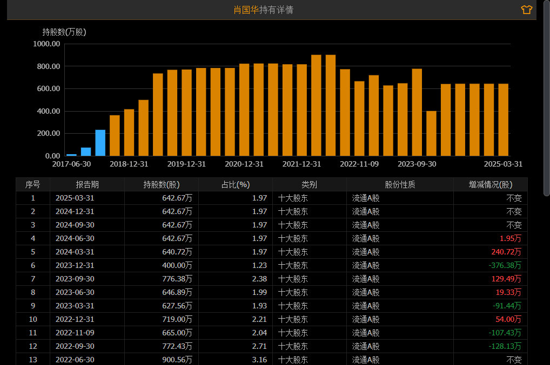Screen dimensions: 550x365
Task: Click holdings value 646.89万
Action: click(x=177, y=292)
